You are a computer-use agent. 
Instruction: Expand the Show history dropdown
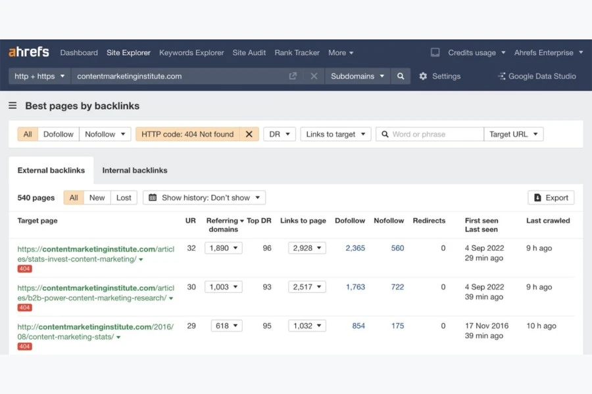coord(205,198)
